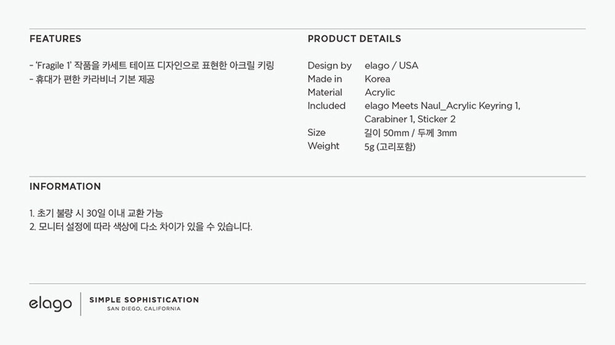Image resolution: width=615 pixels, height=345 pixels.
Task: Click the 'elago / USA' value
Action: 391,65
